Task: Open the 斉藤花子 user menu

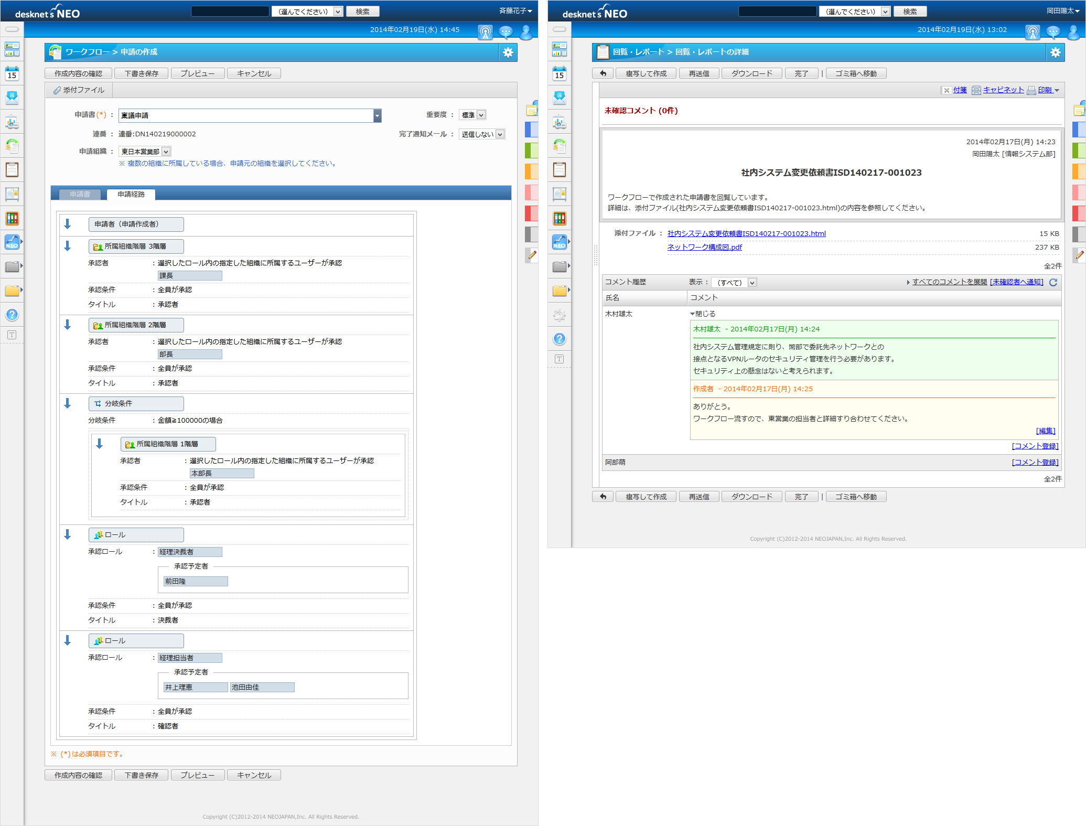Action: [x=515, y=10]
